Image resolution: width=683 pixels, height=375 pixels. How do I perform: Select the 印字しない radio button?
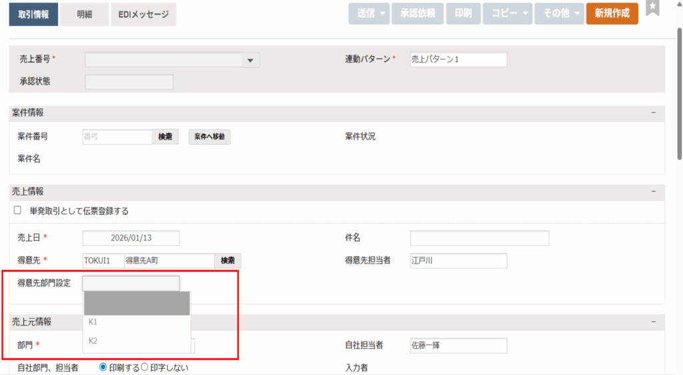(x=143, y=367)
